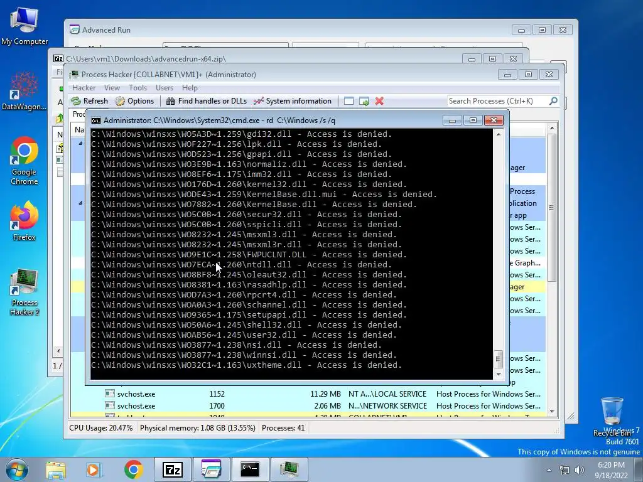Click cmd window scroll down arrow

click(499, 374)
